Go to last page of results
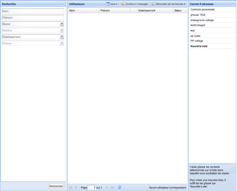Viewport: 237px width, 191px height. click(x=112, y=188)
